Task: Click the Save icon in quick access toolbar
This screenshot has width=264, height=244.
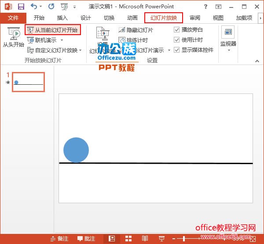Action: (x=21, y=7)
